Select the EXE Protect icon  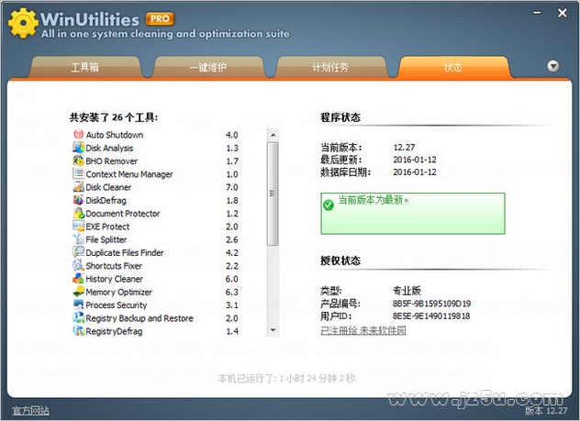(x=78, y=227)
